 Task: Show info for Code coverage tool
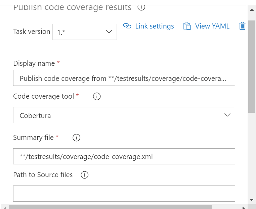coord(97,97)
